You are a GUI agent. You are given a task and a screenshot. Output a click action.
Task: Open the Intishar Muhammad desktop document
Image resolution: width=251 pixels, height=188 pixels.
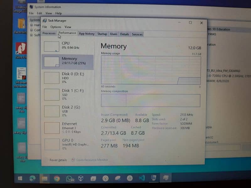click(x=20, y=77)
